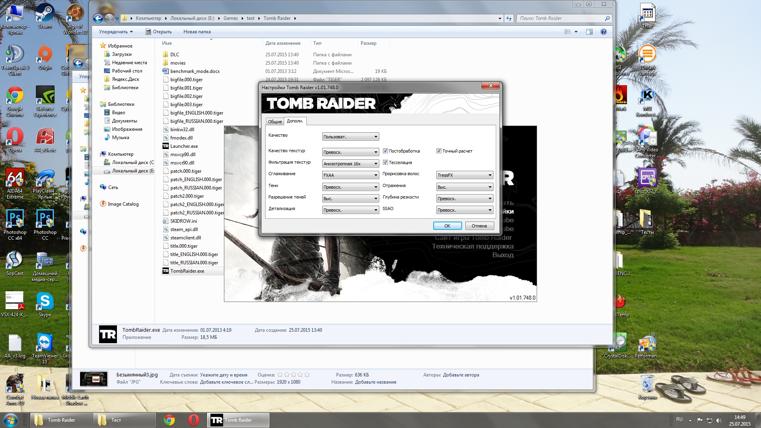761x428 pixels.
Task: Disable the Точный расчет checkbox
Action: (x=439, y=151)
